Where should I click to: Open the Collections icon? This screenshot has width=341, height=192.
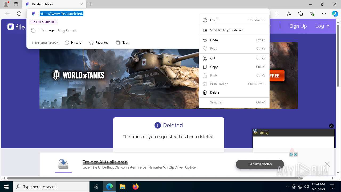point(301,14)
